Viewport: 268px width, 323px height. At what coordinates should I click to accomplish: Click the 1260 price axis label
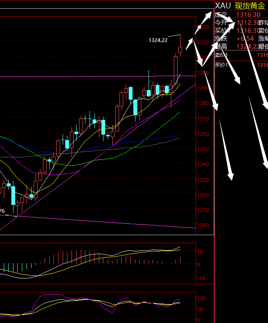[x=203, y=134]
